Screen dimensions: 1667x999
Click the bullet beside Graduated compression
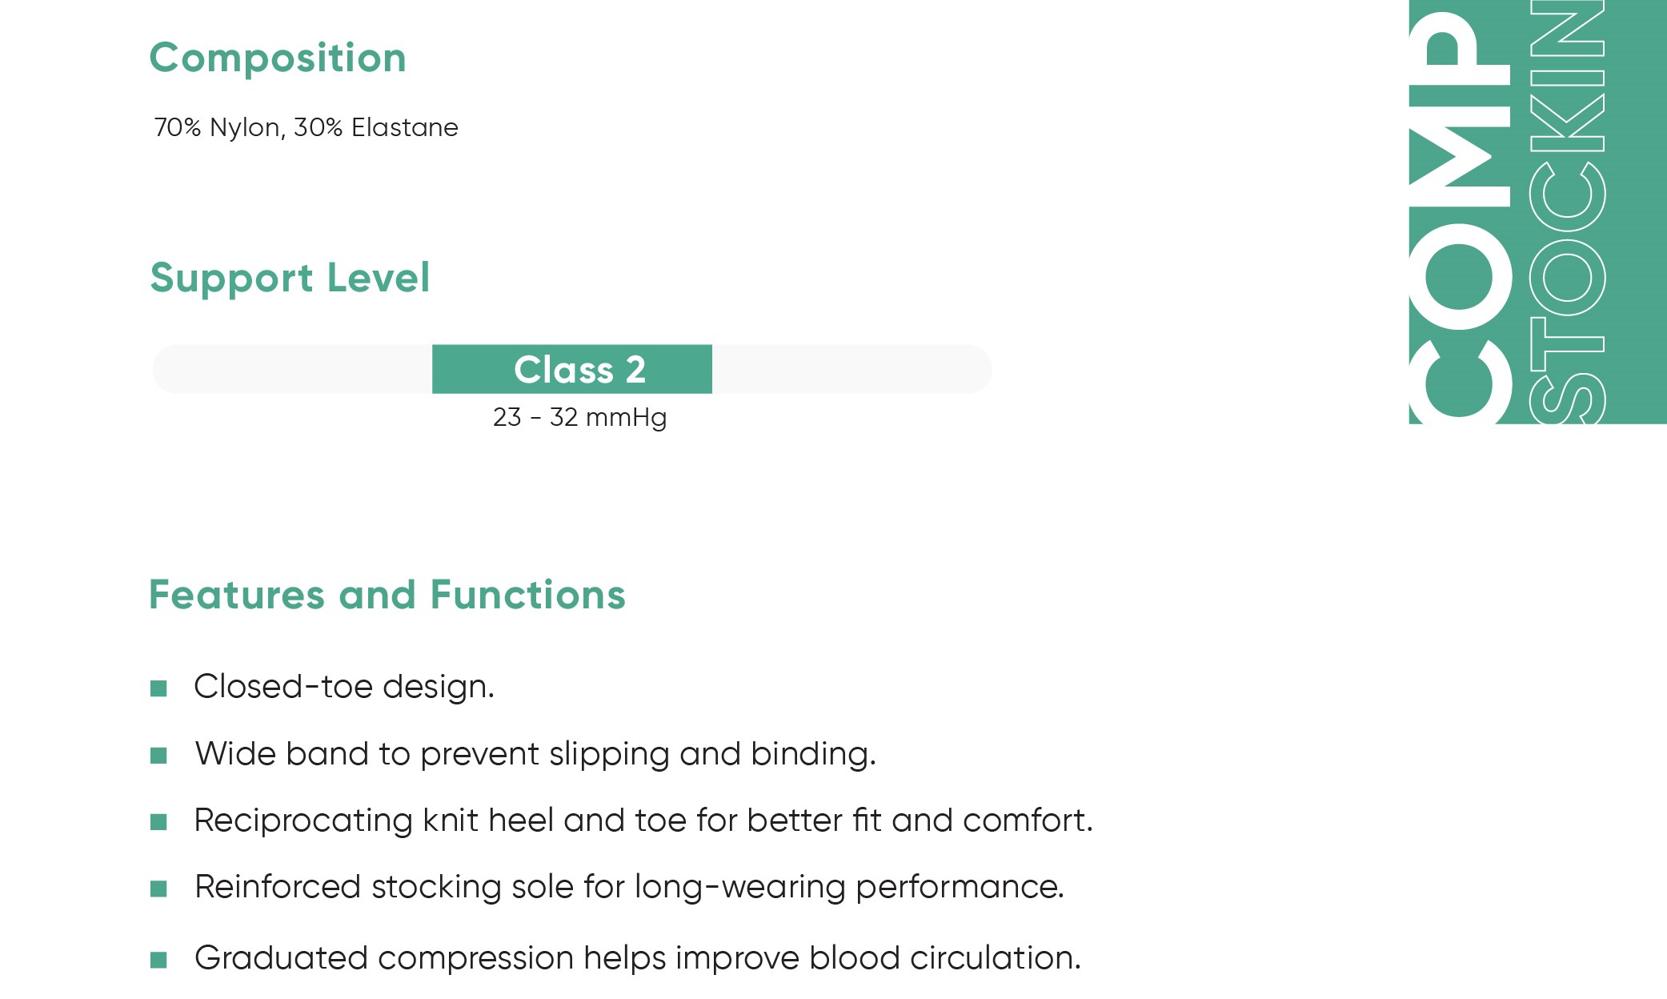[158, 960]
